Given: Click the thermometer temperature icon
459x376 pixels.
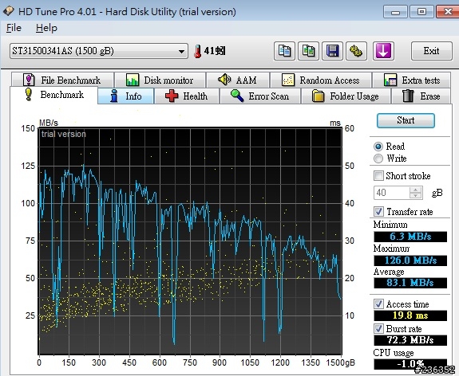Looking at the screenshot, I should (x=198, y=51).
